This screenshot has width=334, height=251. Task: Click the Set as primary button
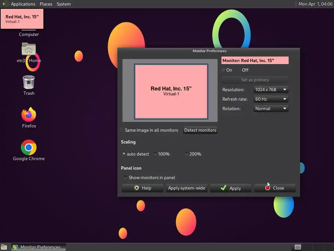(x=255, y=80)
